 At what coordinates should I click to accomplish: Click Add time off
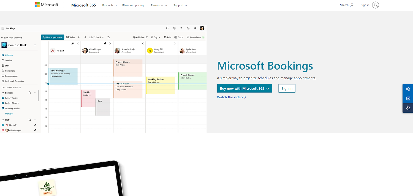click(140, 37)
